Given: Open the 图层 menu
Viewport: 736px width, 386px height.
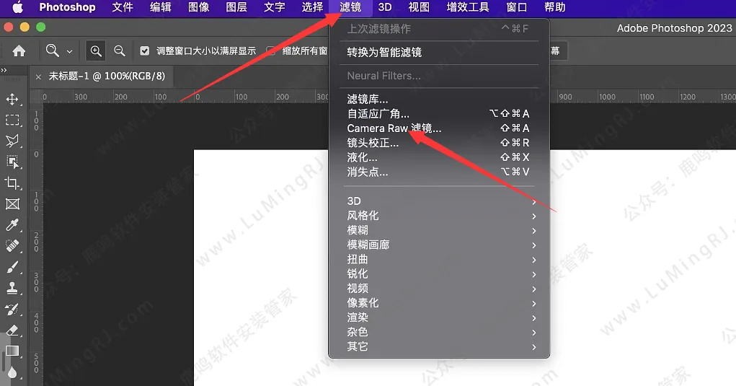Looking at the screenshot, I should [x=236, y=7].
